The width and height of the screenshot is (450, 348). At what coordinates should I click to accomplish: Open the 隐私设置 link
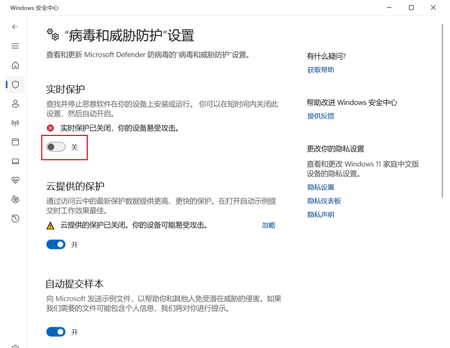click(320, 187)
